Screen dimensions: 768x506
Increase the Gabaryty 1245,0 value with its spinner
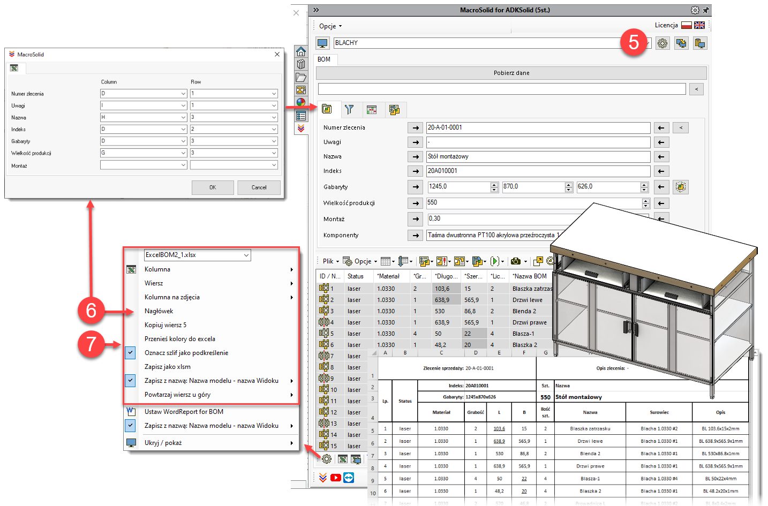(x=494, y=185)
